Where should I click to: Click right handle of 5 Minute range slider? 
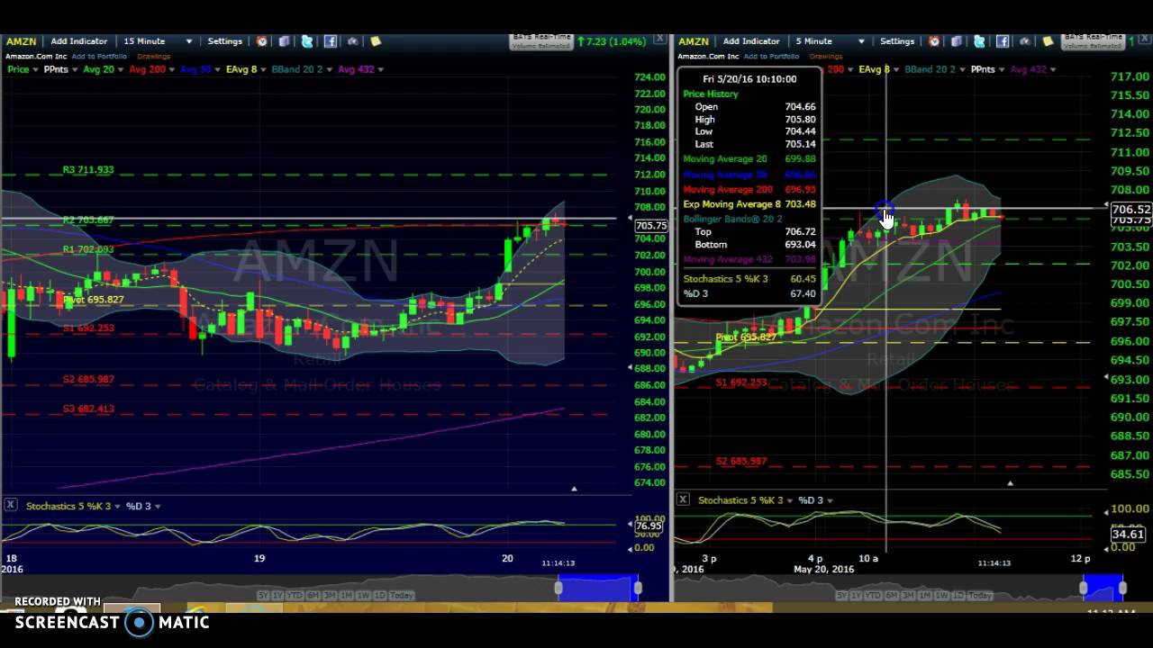(1122, 589)
